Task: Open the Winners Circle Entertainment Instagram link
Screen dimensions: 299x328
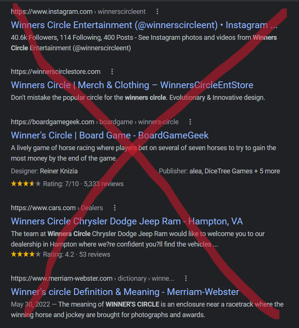Action: coord(144,25)
